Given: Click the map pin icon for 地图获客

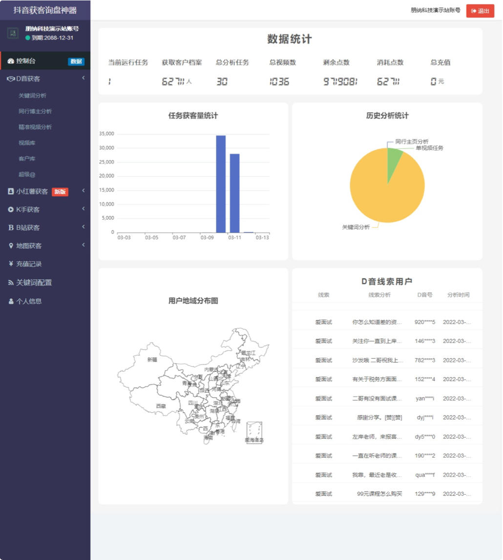Looking at the screenshot, I should point(11,246).
